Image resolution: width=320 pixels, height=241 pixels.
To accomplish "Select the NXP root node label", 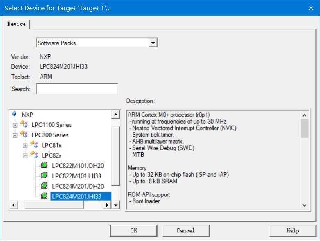I will [27, 115].
